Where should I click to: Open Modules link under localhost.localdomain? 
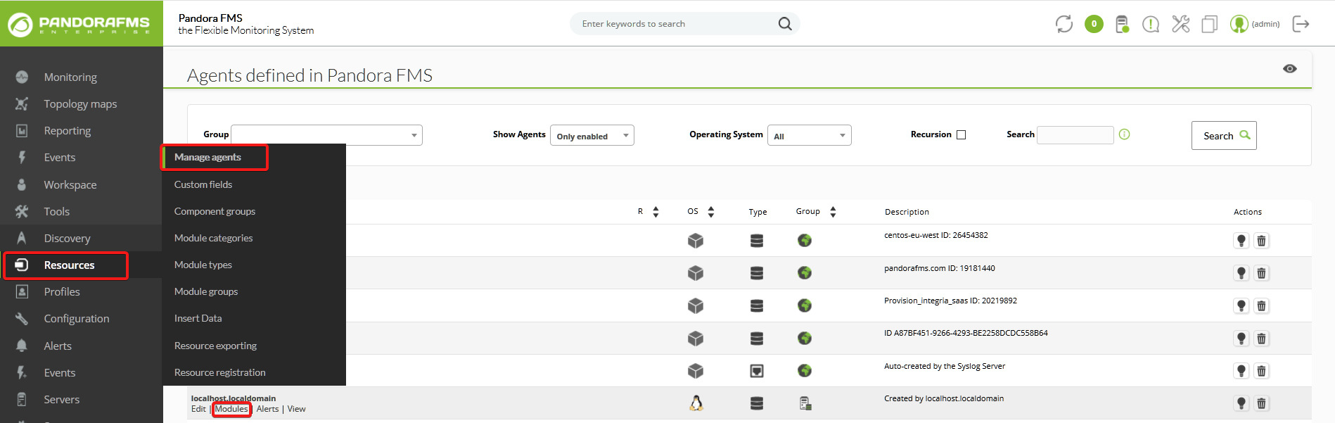[x=231, y=409]
